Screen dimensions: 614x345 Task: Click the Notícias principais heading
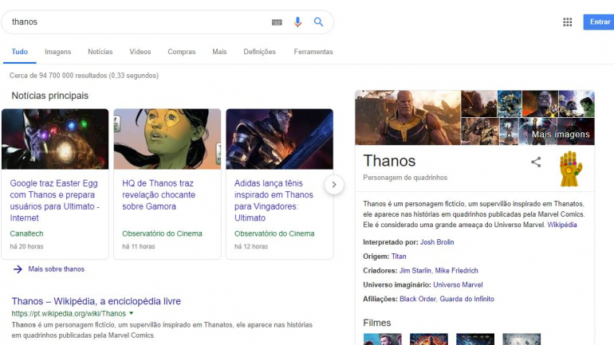(x=50, y=96)
